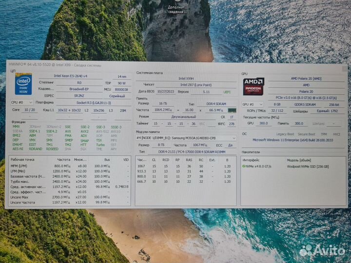The height and width of the screenshot is (263, 351).
Task: Click the Core count value 10 / 20
Action: (x=30, y=110)
